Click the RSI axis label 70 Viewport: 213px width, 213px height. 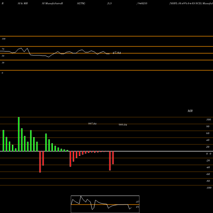3,49
